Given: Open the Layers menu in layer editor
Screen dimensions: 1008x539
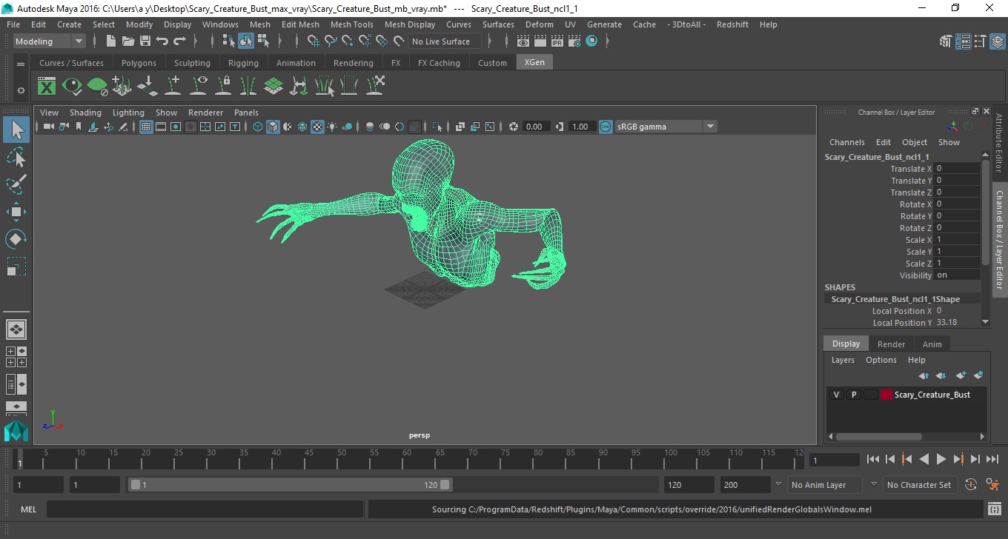Looking at the screenshot, I should click(x=843, y=360).
